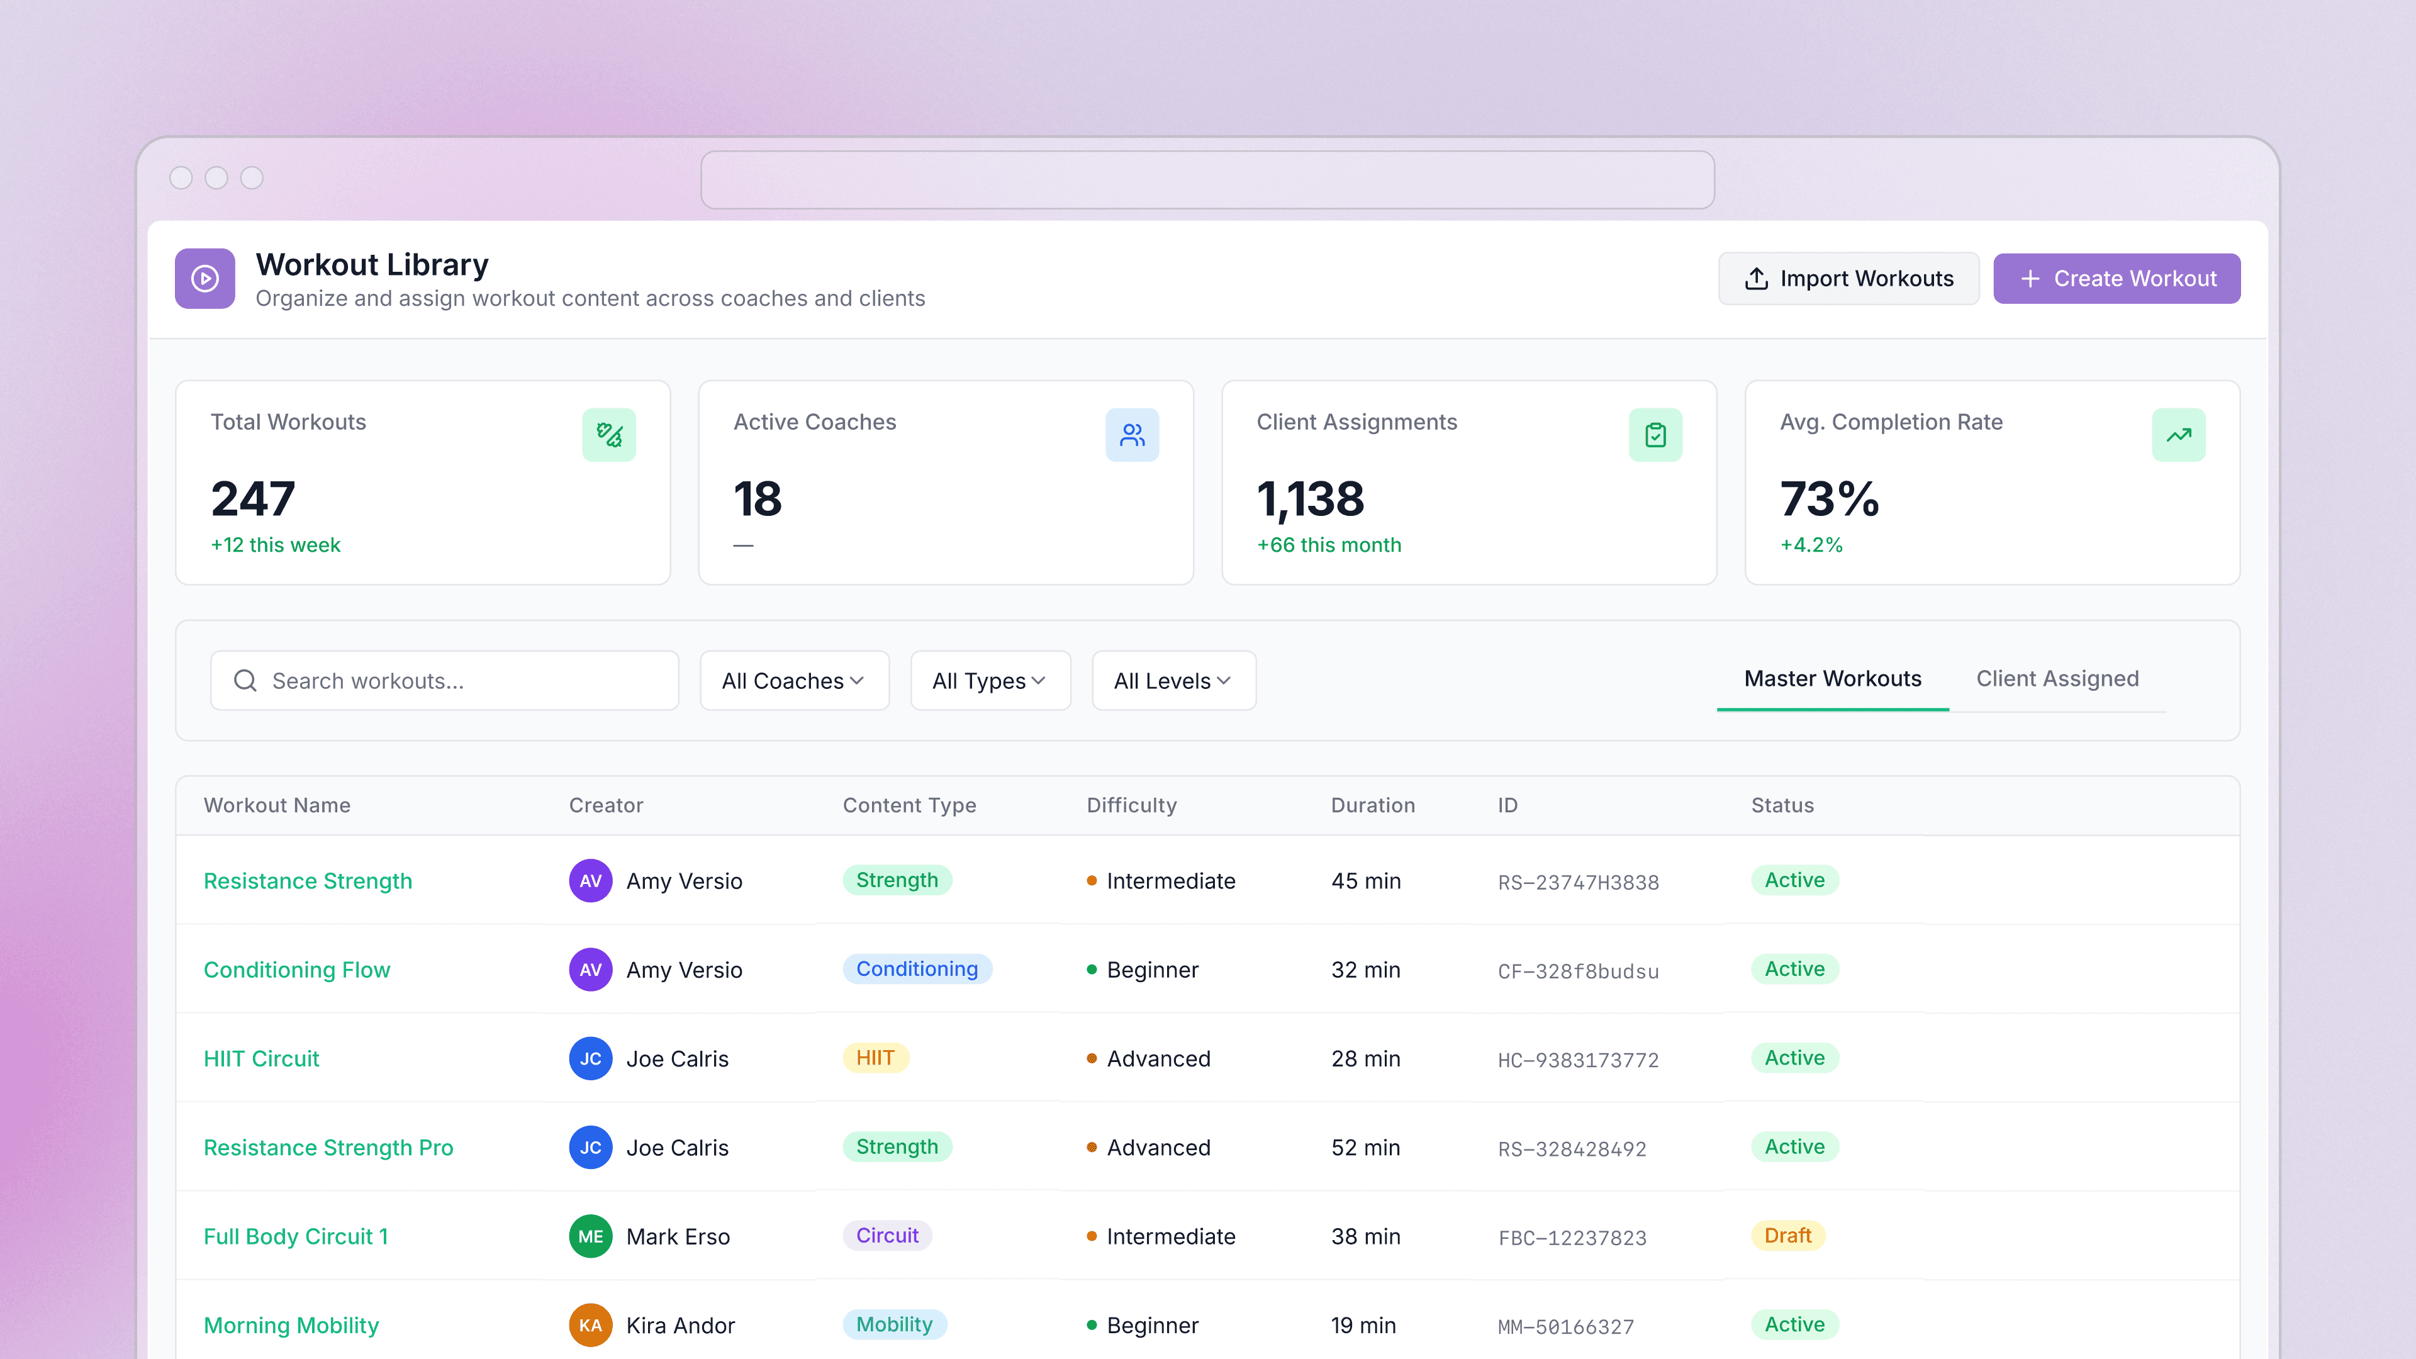This screenshot has height=1359, width=2416.
Task: Click the Difficulty column header
Action: click(x=1131, y=805)
